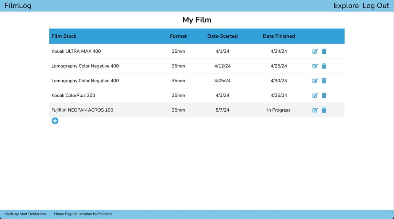Open the Explore page
The width and height of the screenshot is (394, 219).
click(x=346, y=5)
